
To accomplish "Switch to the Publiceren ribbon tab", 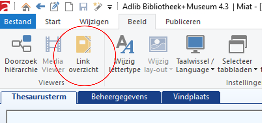I will click(x=183, y=22).
